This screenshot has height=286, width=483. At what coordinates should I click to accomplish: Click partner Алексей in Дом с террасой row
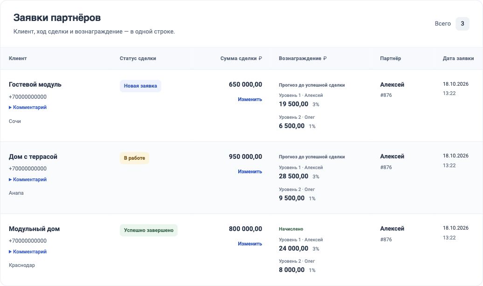click(392, 157)
